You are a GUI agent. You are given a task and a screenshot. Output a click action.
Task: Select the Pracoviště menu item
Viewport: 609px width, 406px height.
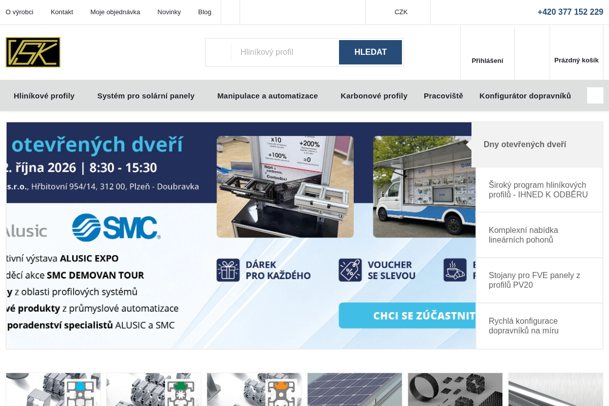444,95
